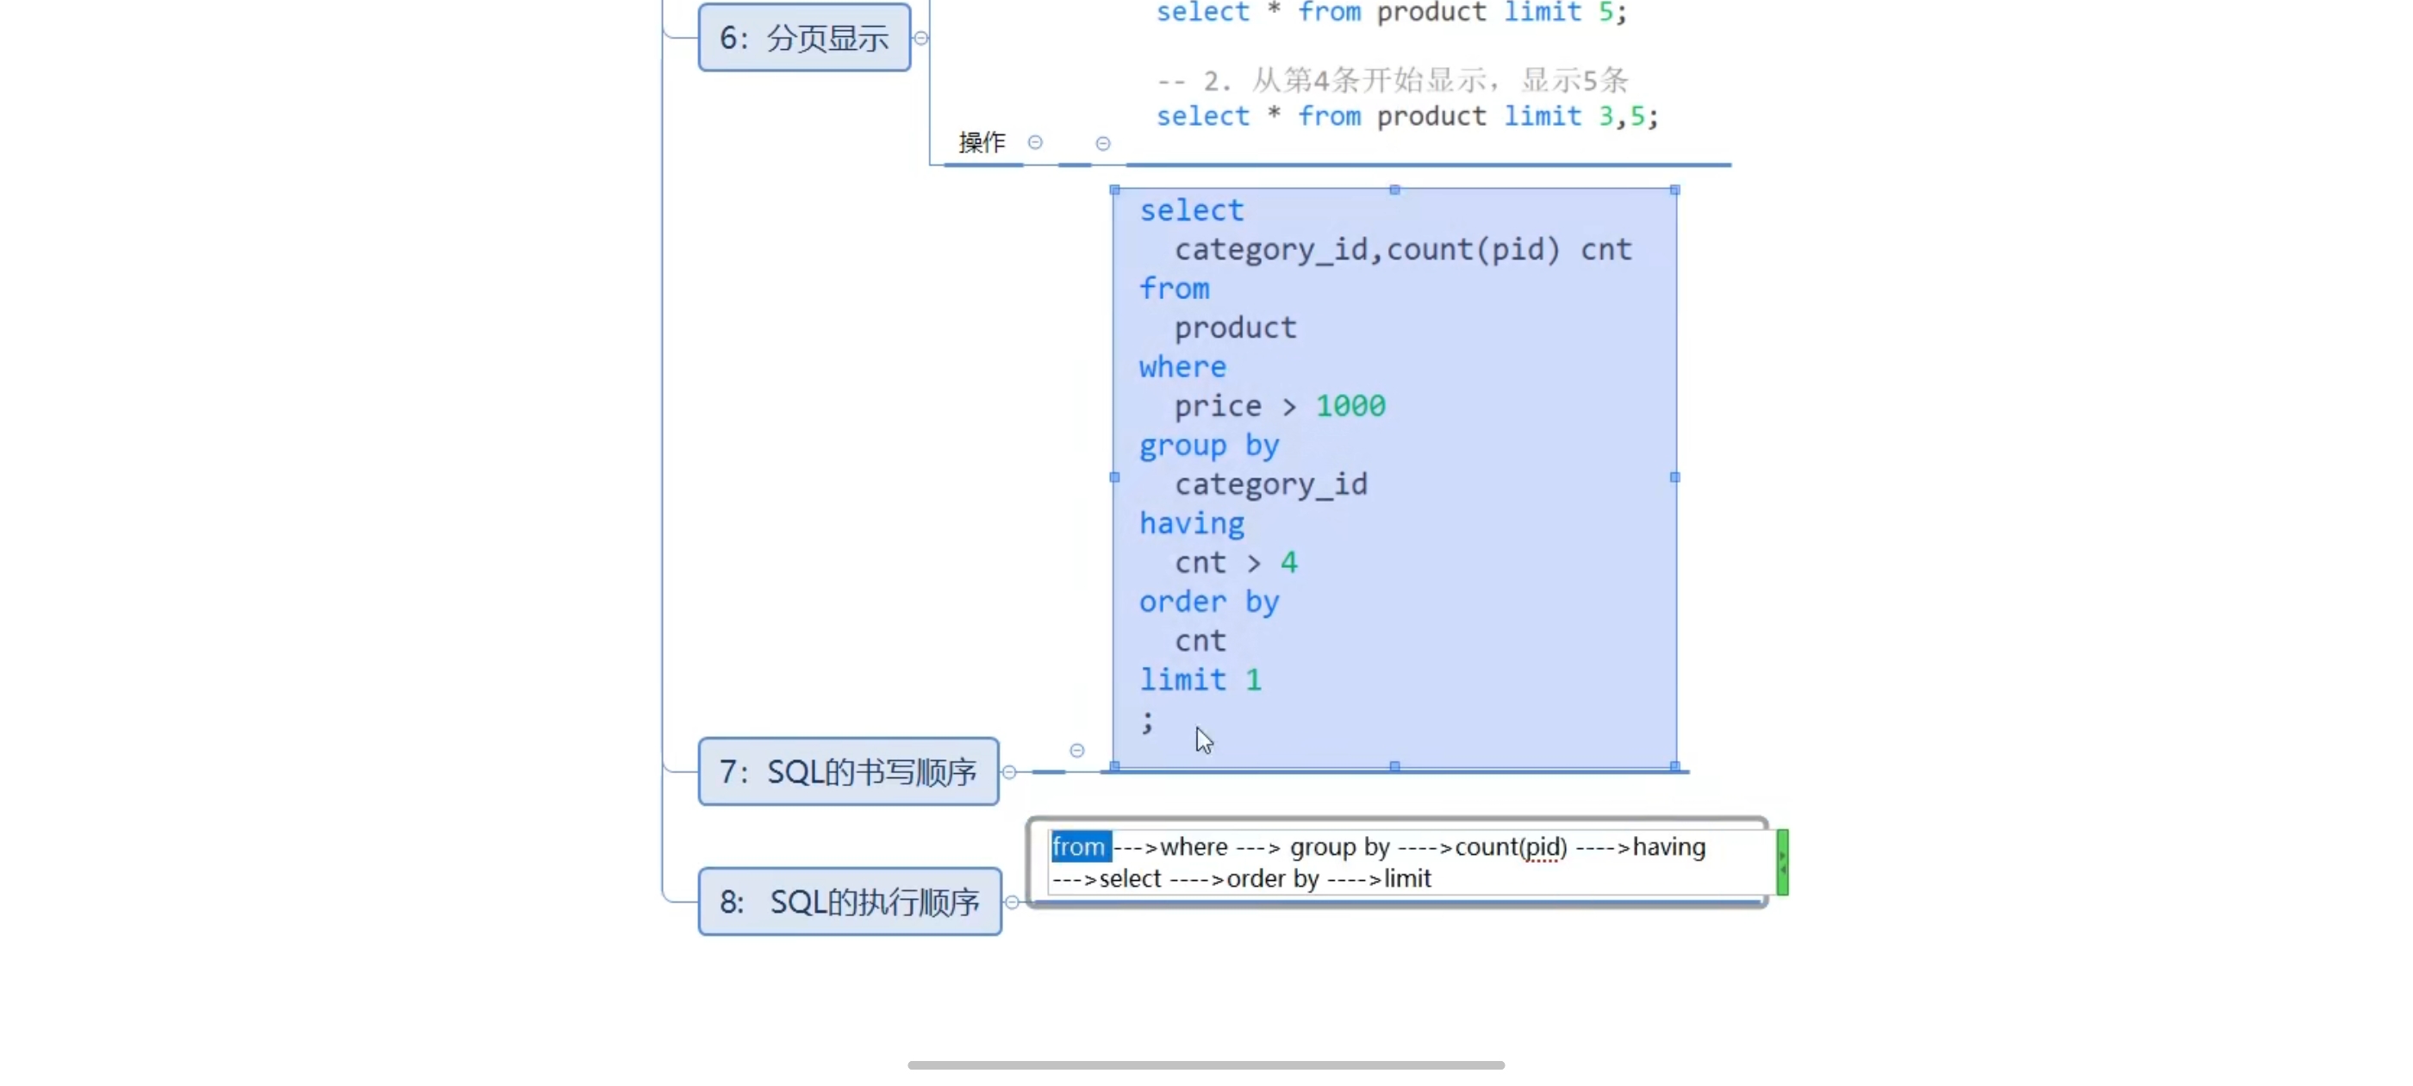The height and width of the screenshot is (1086, 2413).
Task: Collapse branch circle right of 操作 toggle
Action: 1102,143
